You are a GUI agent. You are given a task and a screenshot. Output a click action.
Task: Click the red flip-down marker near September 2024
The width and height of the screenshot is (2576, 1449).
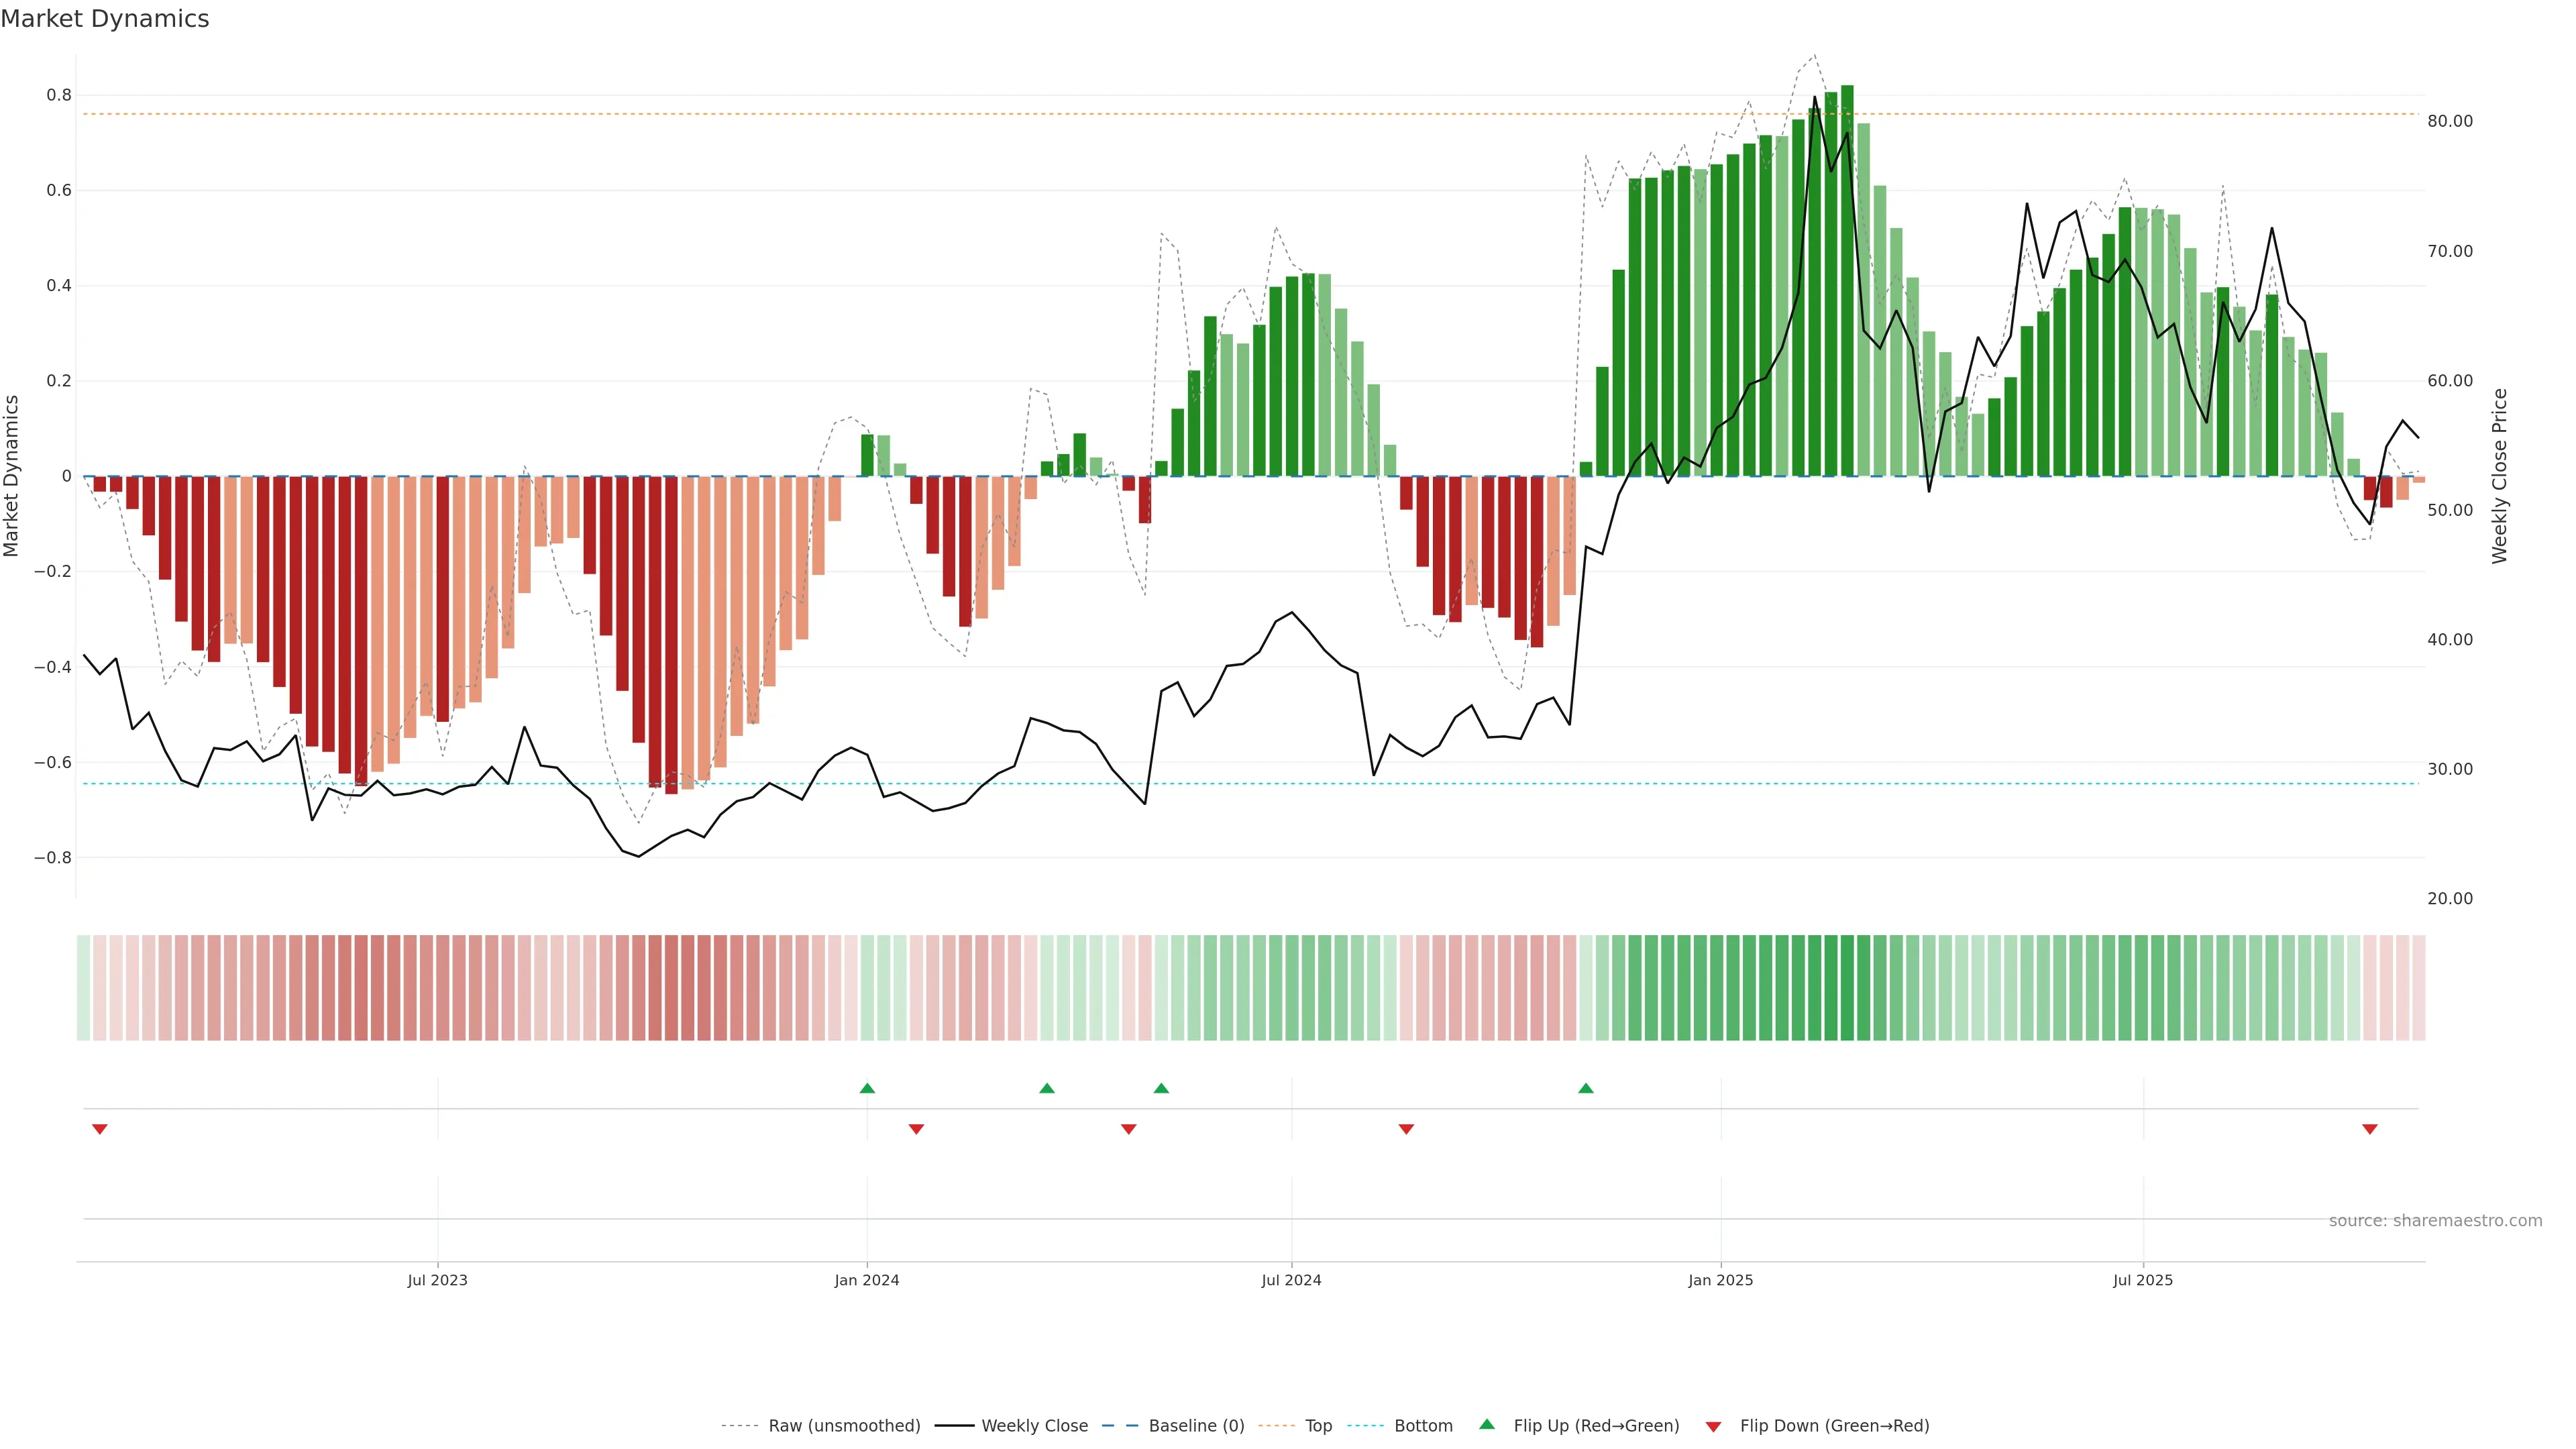tap(1406, 1129)
